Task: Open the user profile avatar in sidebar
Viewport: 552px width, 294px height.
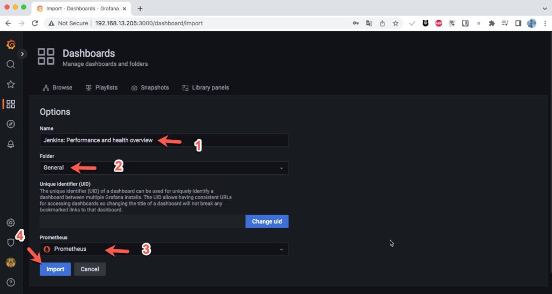Action: 11,262
